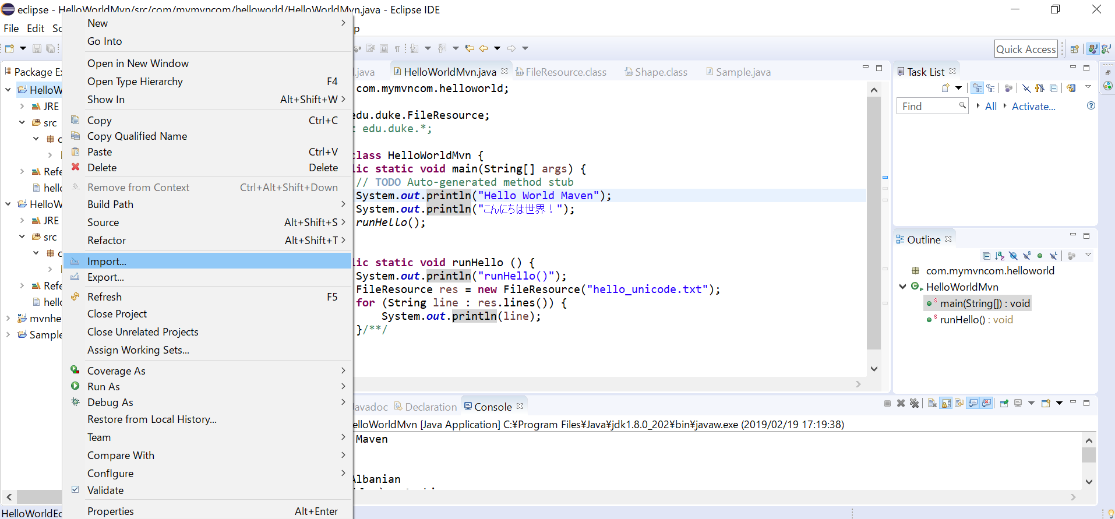Viewport: 1115px width, 519px height.
Task: Open the Edit menu in the menu bar
Action: [x=36, y=28]
